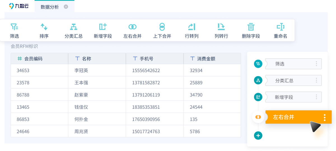
Task: Select name cell 钱佳仪
Action: 97,107
